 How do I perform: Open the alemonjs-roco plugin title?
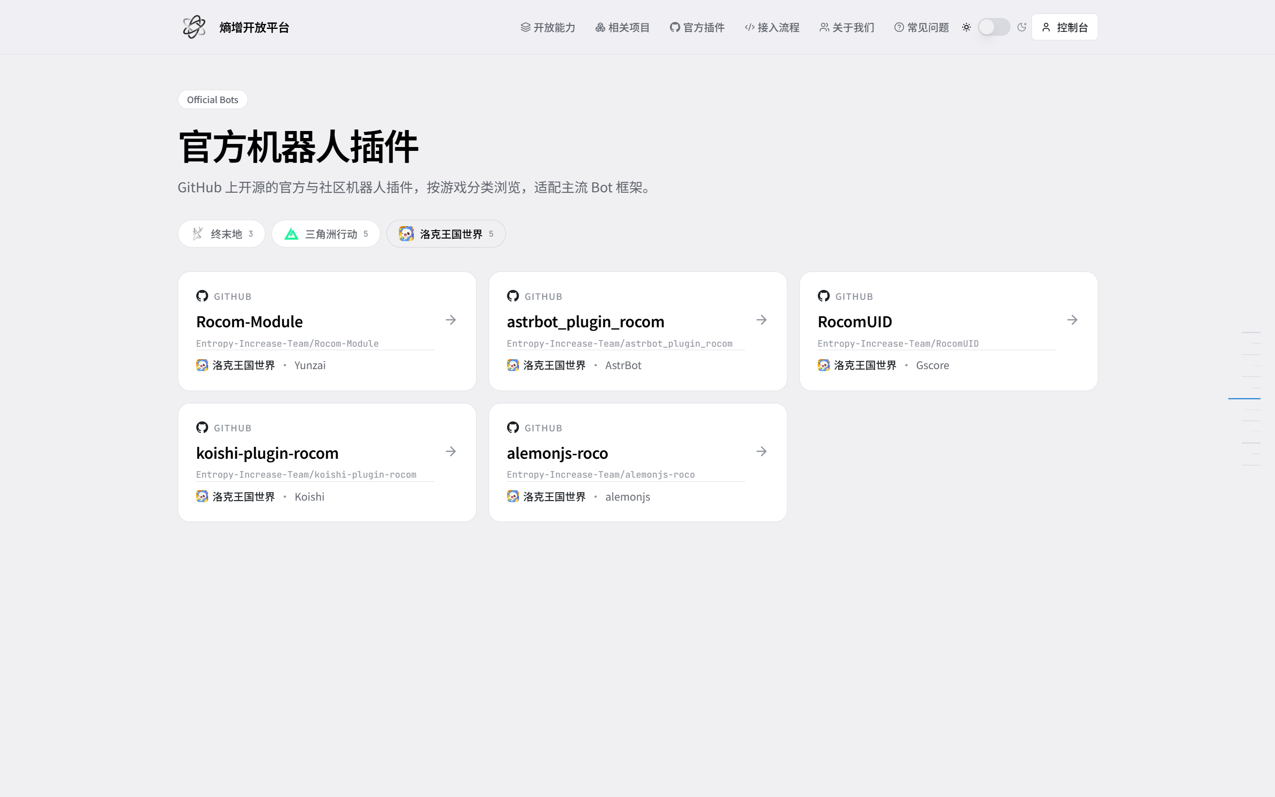click(557, 453)
